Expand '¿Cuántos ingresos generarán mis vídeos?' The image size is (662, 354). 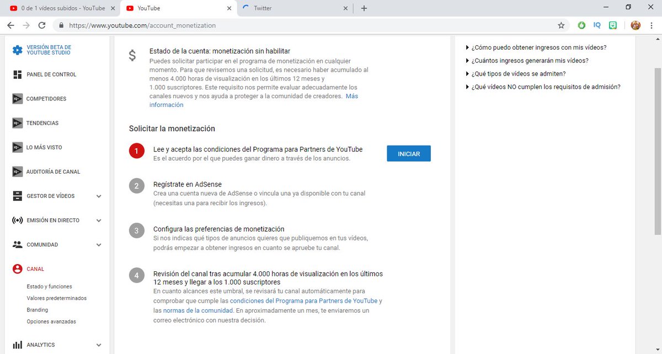pyautogui.click(x=527, y=61)
